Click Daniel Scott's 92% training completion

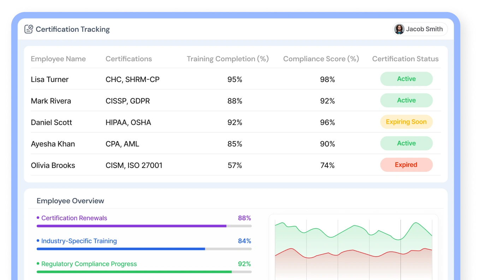[x=235, y=123]
